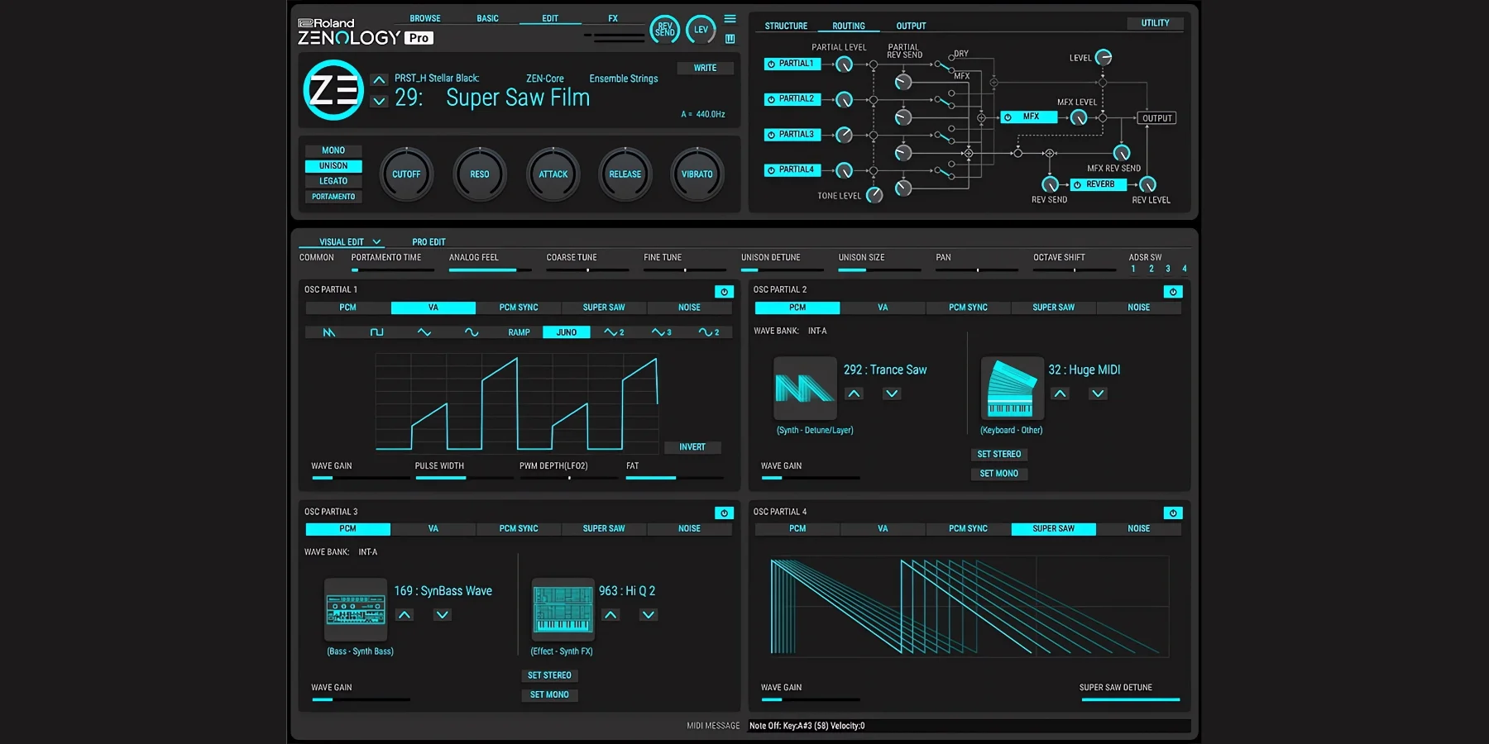Screen dimensions: 1489x744
Task: Click the UTILITY button
Action: click(1156, 23)
